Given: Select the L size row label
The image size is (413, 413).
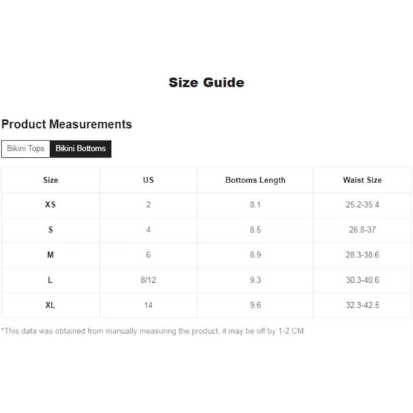Looking at the screenshot, I should click(x=50, y=280).
